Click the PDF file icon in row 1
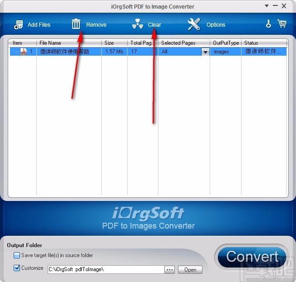This screenshot has height=282, width=296. click(24, 52)
